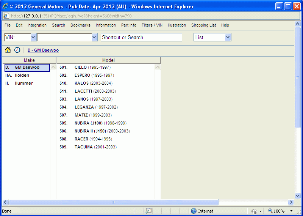This screenshot has height=216, width=303.
Task: Go to the Home icon
Action: (8, 50)
